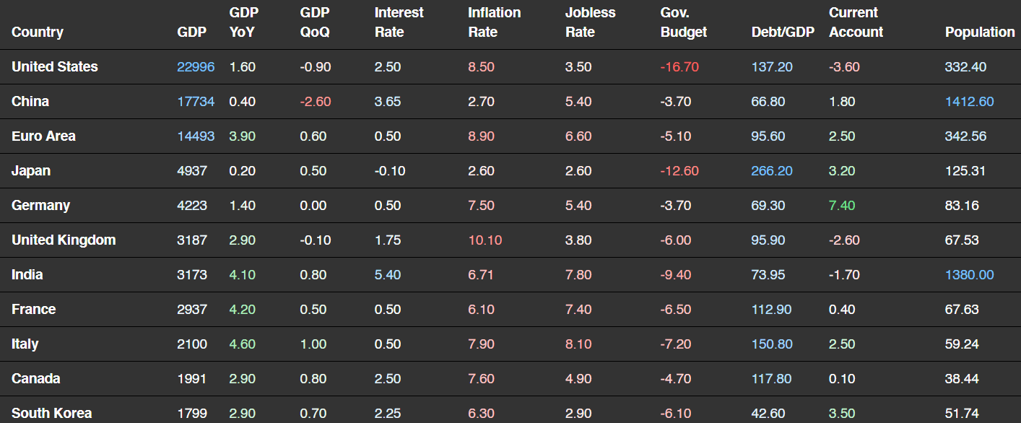Open United States GDP value 22996

coord(196,66)
